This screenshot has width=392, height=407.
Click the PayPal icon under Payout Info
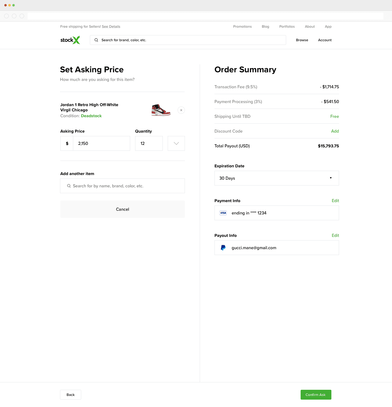pos(223,247)
